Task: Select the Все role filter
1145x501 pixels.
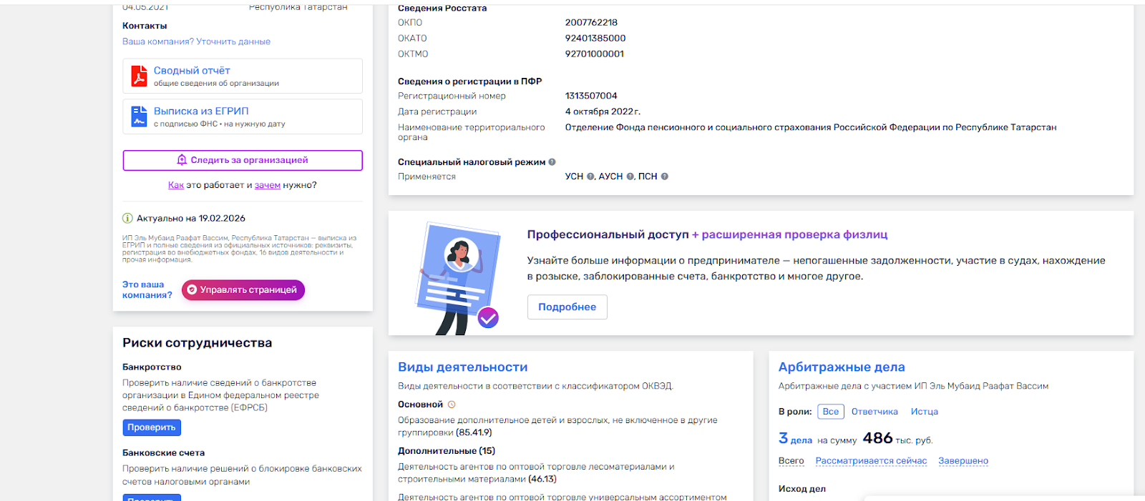Action: [x=831, y=412]
